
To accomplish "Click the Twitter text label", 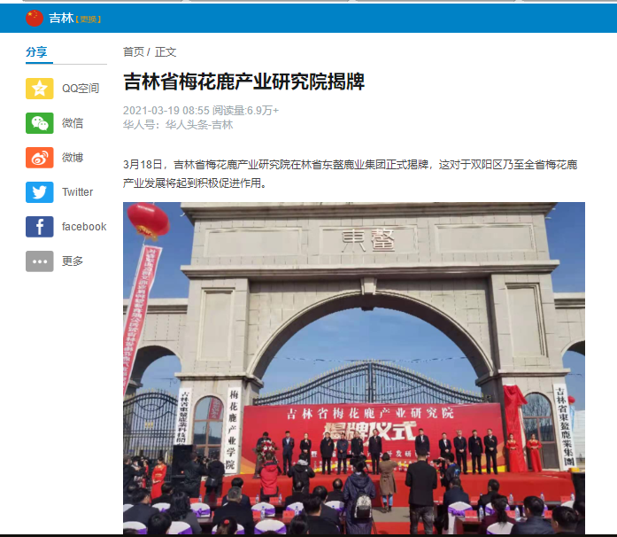I will (77, 192).
